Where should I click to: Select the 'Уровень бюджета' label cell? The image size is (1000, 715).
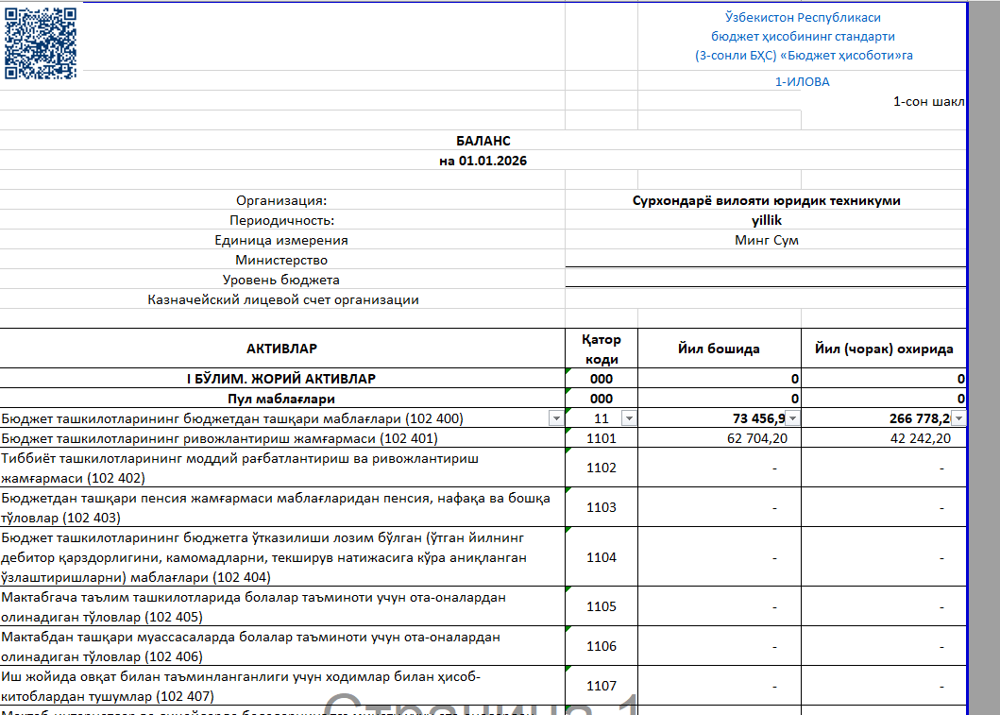(x=281, y=280)
